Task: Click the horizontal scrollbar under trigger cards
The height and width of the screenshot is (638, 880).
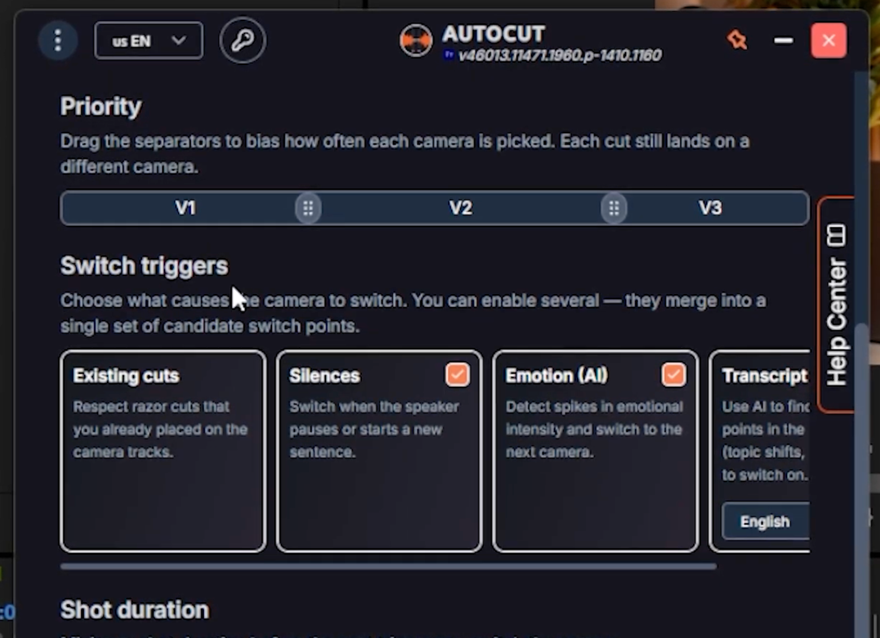Action: pos(388,566)
